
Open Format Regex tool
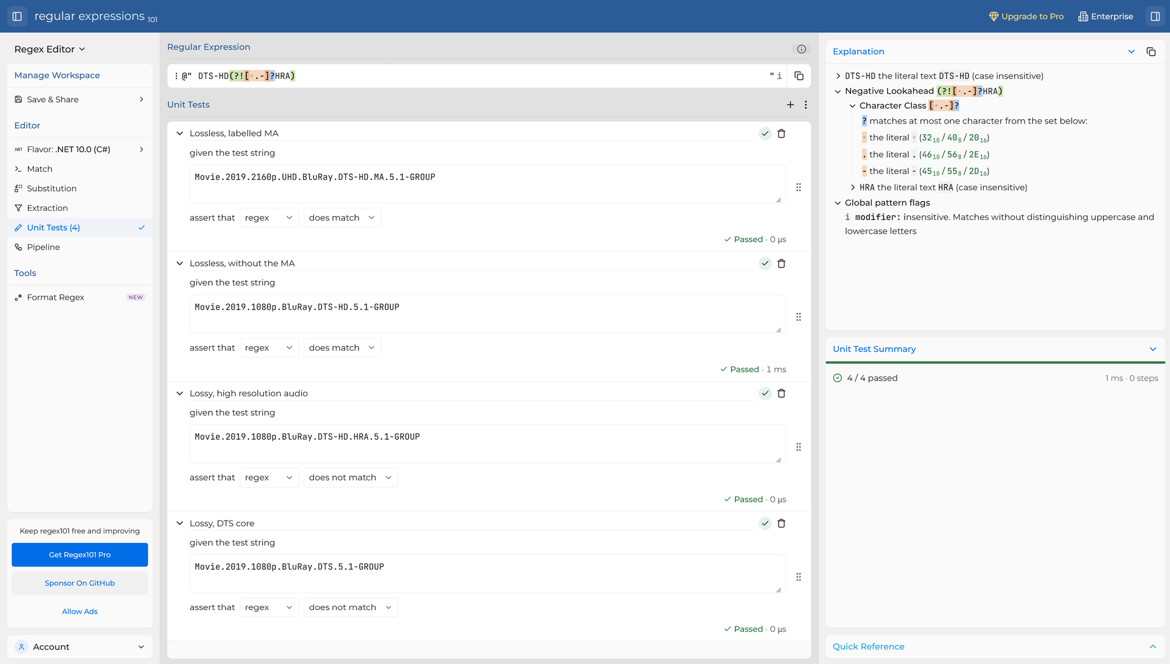pos(80,297)
